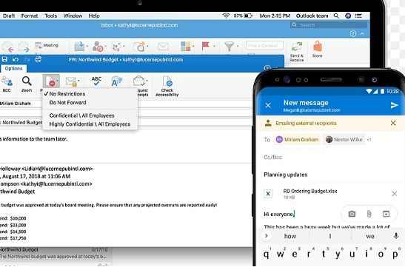
Task: Click the Search field in Outlook title bar
Action: pyautogui.click(x=329, y=25)
